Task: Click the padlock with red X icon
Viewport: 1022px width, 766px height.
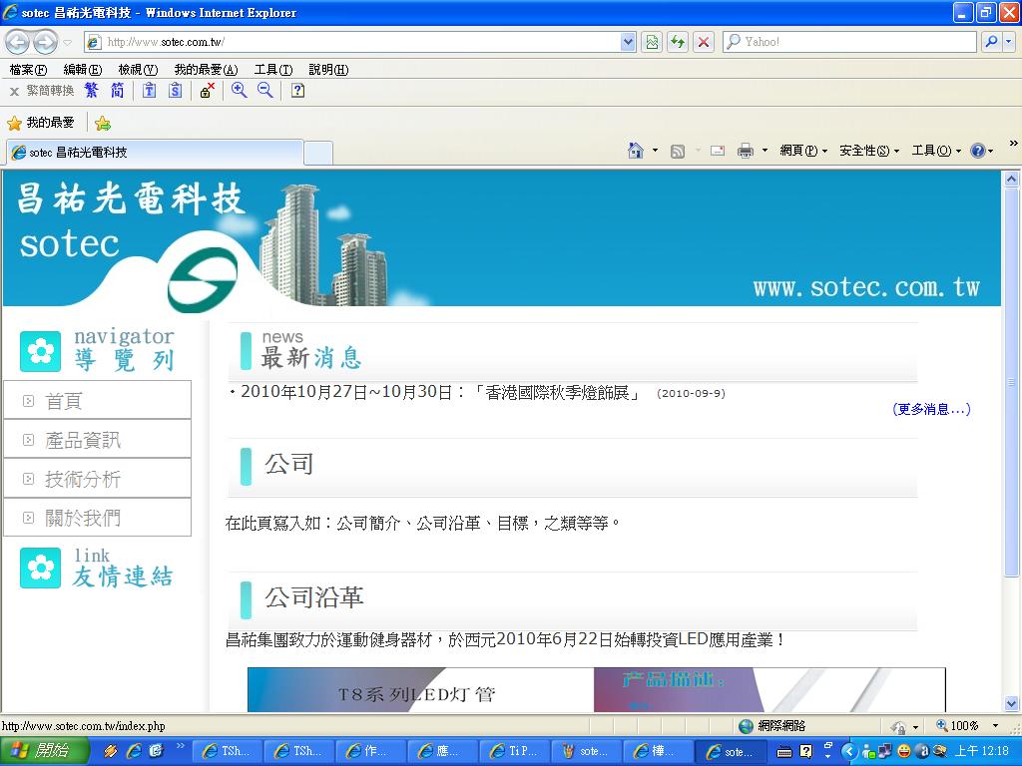Action: tap(208, 91)
